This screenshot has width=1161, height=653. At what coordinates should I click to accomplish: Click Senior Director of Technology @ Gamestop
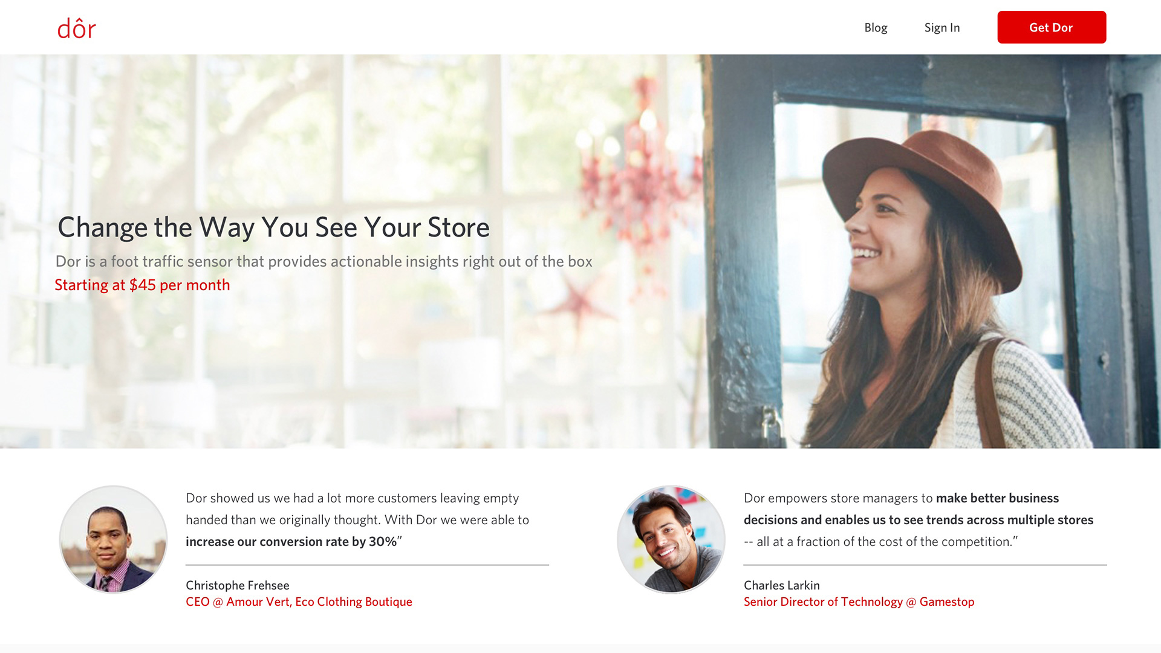(859, 602)
